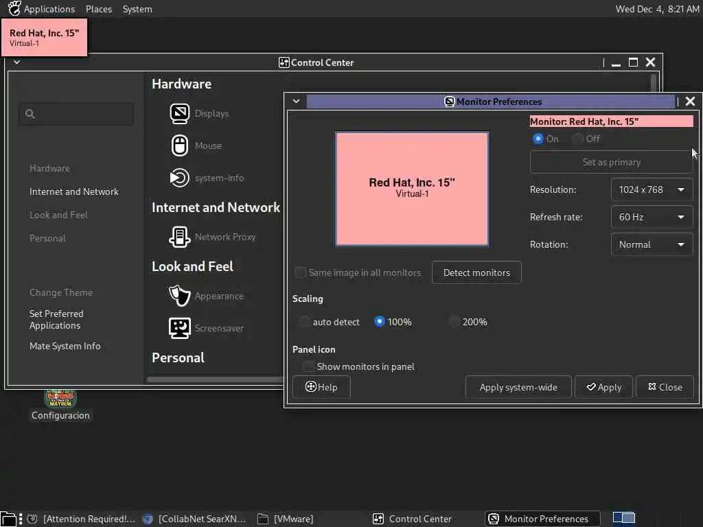Click the MATE foot logo in top panel
This screenshot has height=527, width=703.
coord(14,8)
